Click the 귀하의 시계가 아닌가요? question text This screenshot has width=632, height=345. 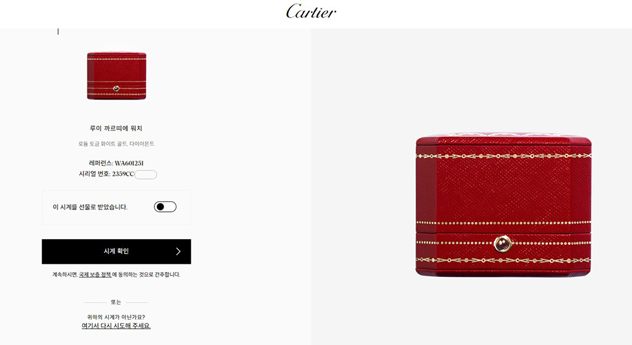pyautogui.click(x=116, y=317)
